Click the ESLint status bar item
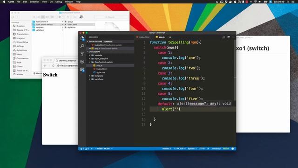The width and height of the screenshot is (298, 168). [226, 149]
